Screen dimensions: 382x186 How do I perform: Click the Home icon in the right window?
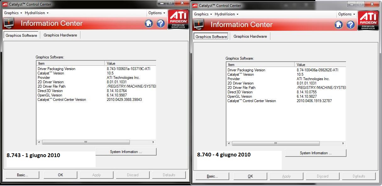tap(339, 25)
